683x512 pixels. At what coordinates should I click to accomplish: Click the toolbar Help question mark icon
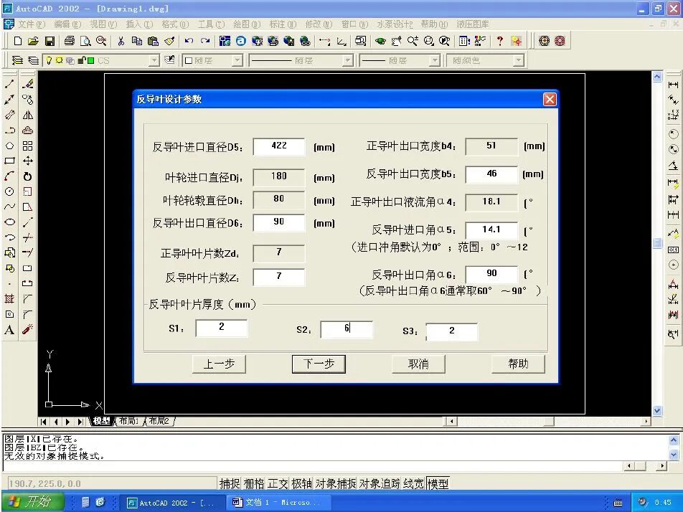coord(499,41)
